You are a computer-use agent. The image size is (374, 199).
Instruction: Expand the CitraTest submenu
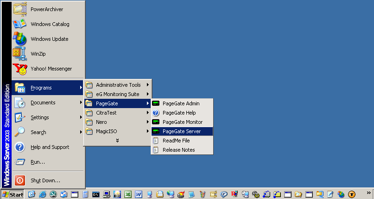[x=118, y=113]
